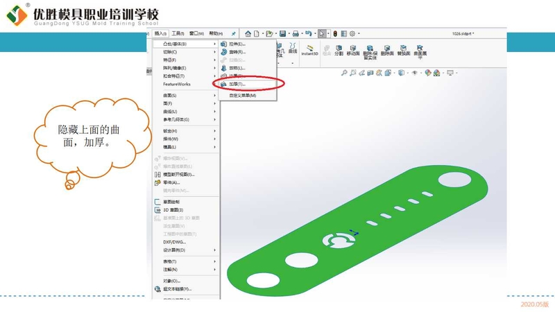Click the Select cursor tool icon
Image resolution: width=555 pixels, height=312 pixels.
coord(322,33)
